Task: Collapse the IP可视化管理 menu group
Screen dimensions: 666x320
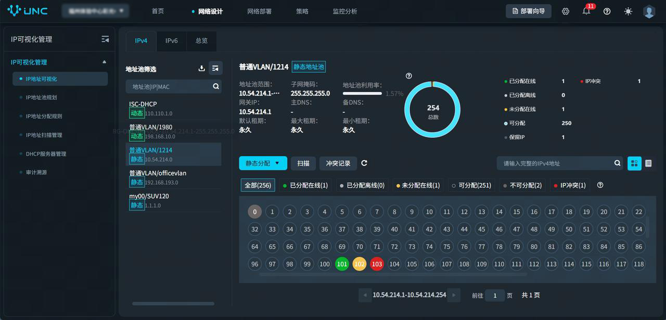Action: coord(104,62)
